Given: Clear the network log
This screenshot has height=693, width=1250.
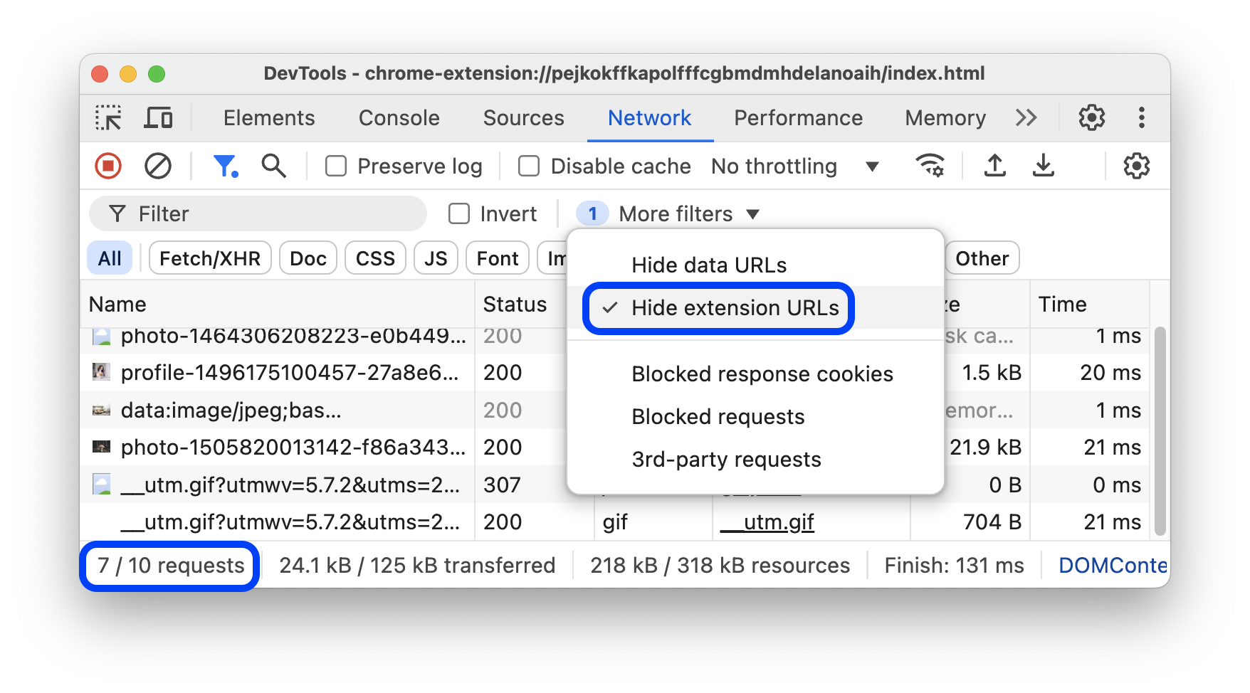Looking at the screenshot, I should (x=158, y=166).
